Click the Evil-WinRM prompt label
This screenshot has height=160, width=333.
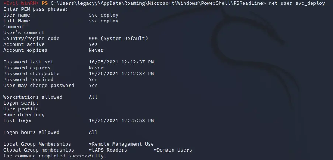pyautogui.click(x=21, y=3)
